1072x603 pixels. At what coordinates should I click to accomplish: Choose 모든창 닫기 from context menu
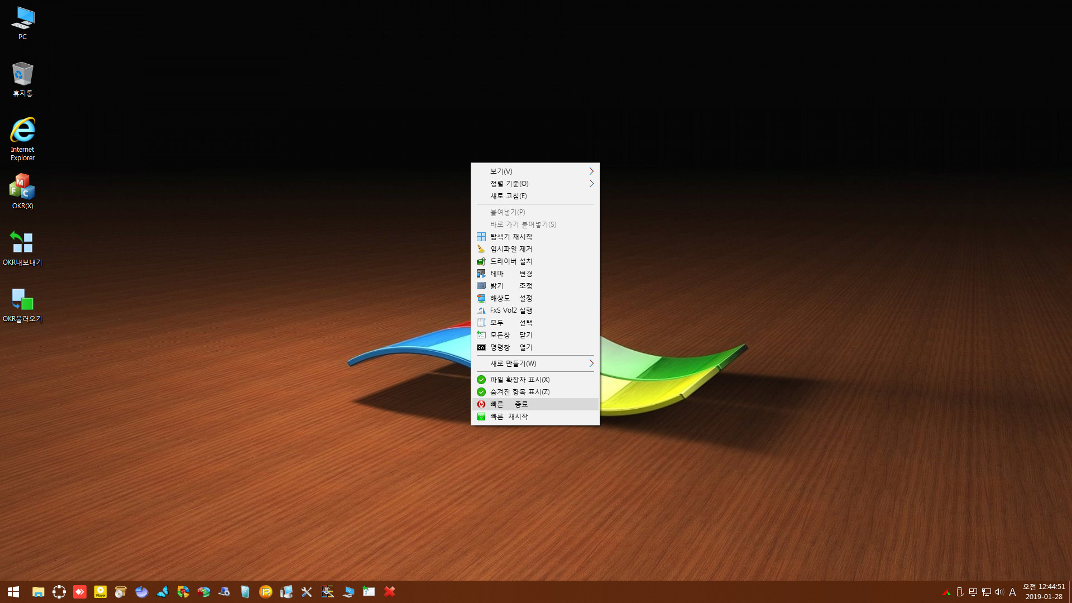click(x=535, y=335)
